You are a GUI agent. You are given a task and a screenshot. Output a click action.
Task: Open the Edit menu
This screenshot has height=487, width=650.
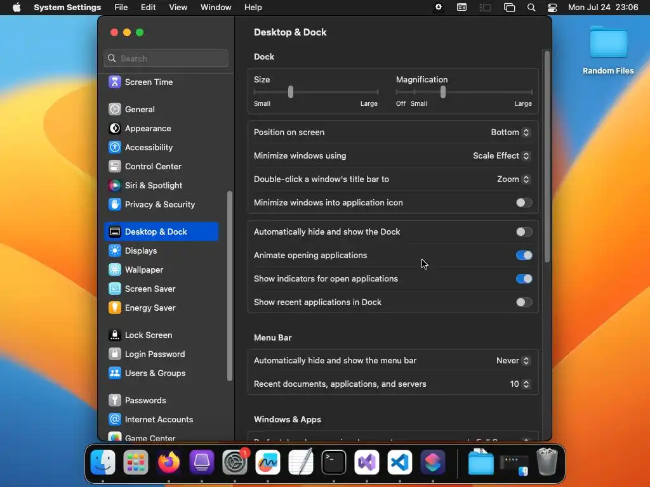click(x=148, y=8)
